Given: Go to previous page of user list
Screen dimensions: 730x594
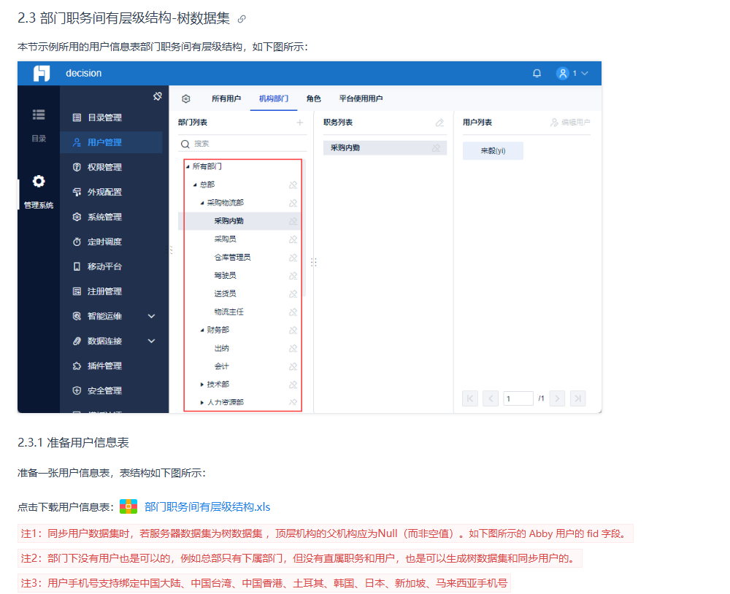Looking at the screenshot, I should pyautogui.click(x=491, y=398).
